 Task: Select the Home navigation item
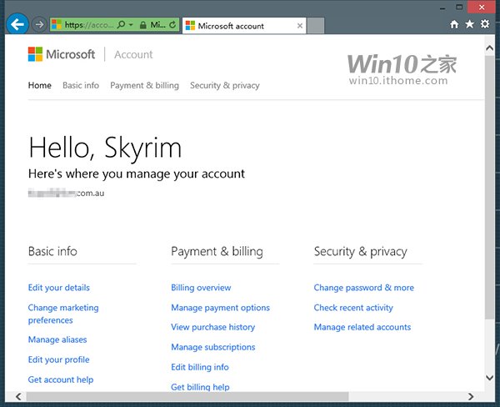click(40, 85)
